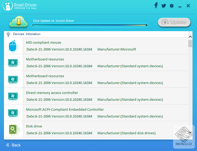The width and height of the screenshot is (197, 151).
Task: Minimize the Snail Driver window
Action: click(180, 7)
